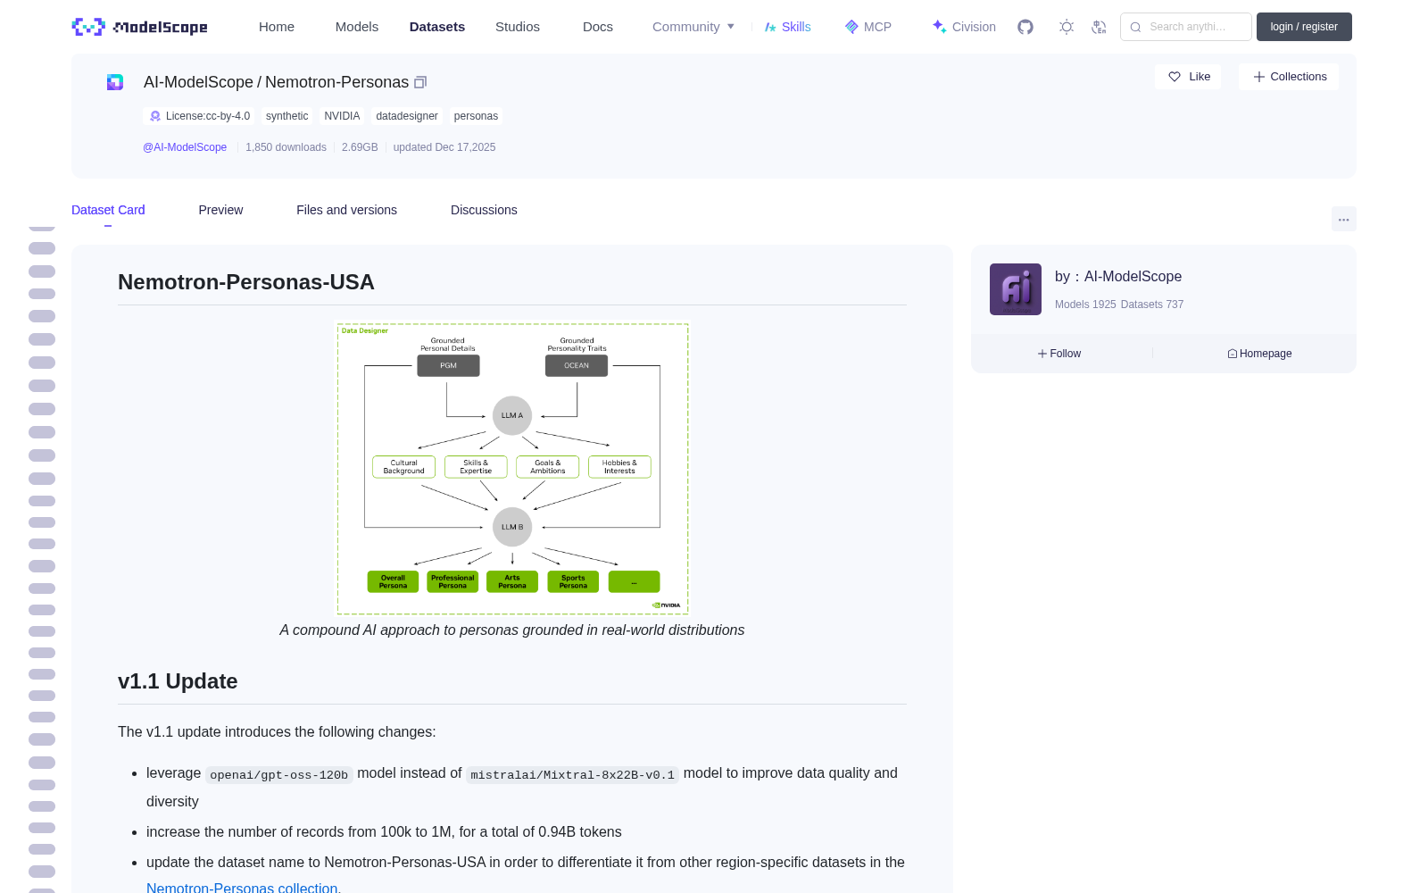Switch language with the translate icon
Screen dimensions: 1428x893
1099,27
